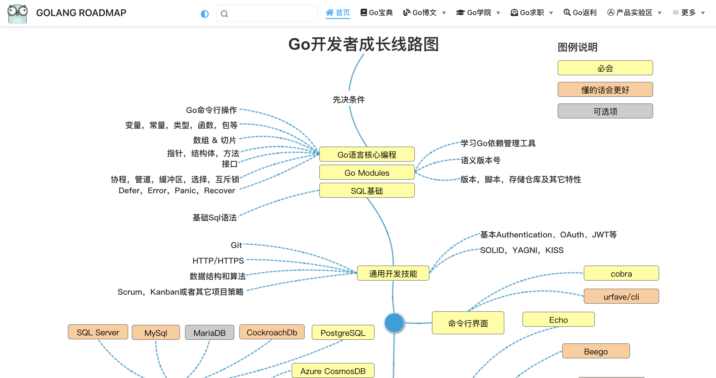Expand the Go博文 dropdown arrow
The width and height of the screenshot is (716, 378).
[444, 13]
